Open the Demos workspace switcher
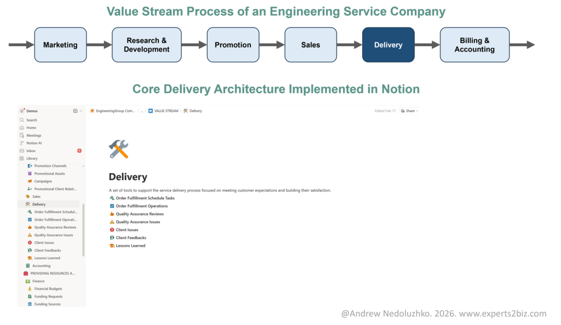This screenshot has height=325, width=561. 32,111
